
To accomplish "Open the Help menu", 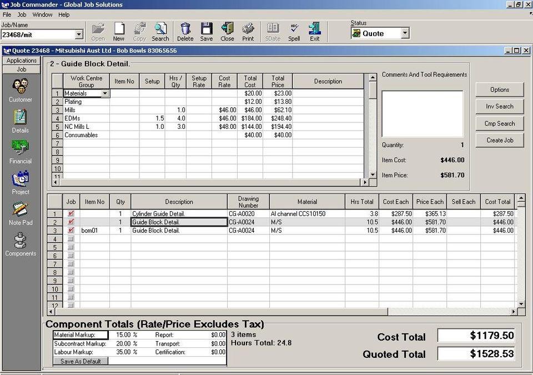I will point(64,14).
